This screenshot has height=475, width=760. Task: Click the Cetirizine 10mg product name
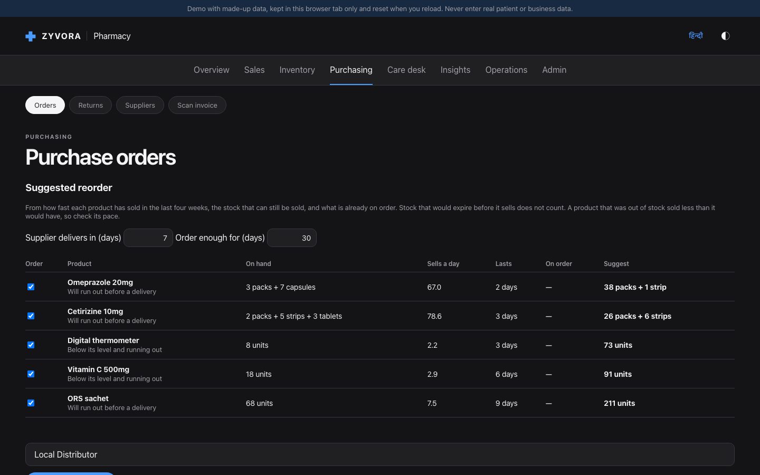95,311
